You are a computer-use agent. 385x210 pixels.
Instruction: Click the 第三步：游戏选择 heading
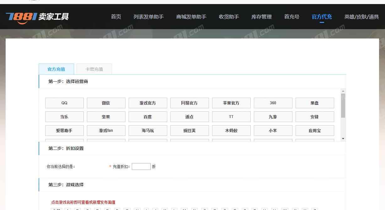[x=66, y=185]
